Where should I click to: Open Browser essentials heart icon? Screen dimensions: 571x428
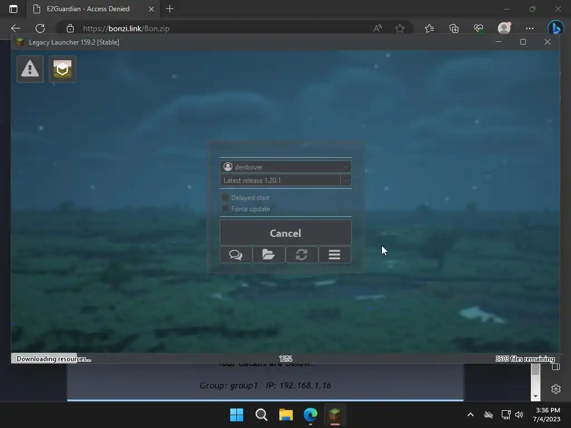(478, 28)
